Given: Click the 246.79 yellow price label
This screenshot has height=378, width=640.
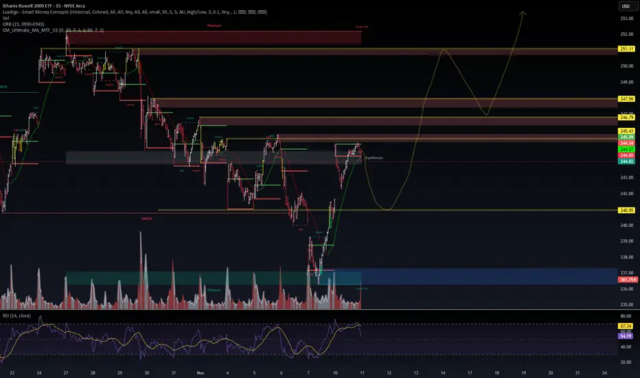Looking at the screenshot, I should [626, 118].
